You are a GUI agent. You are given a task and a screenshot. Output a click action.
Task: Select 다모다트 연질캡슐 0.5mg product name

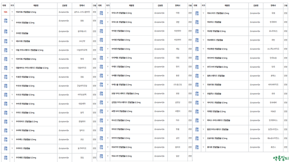click(26, 59)
